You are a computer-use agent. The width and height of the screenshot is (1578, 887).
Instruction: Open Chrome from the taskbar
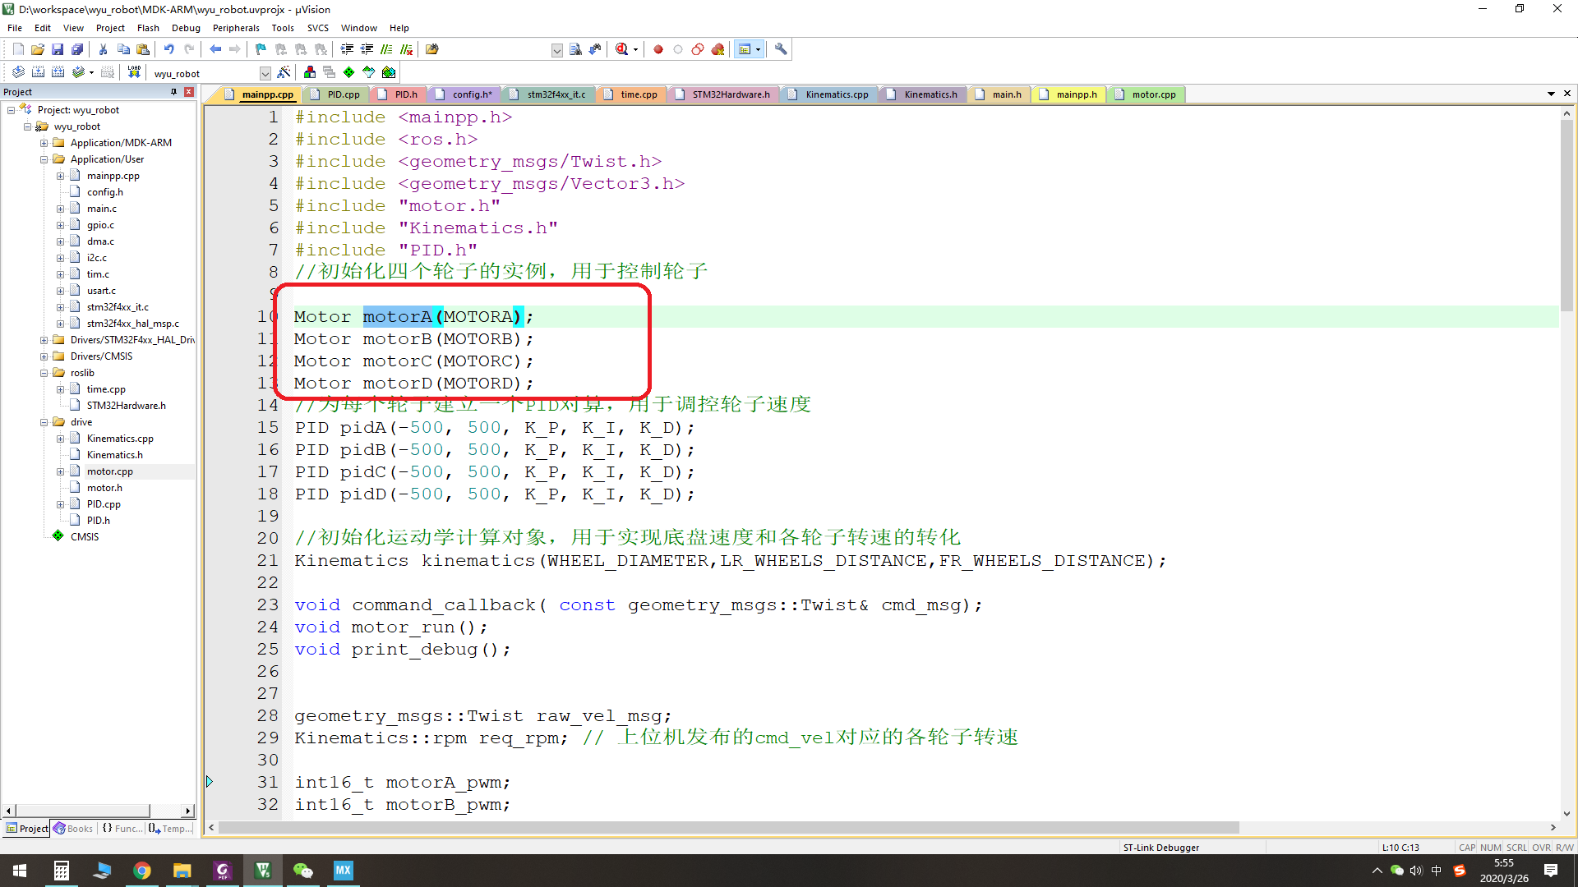pos(142,871)
